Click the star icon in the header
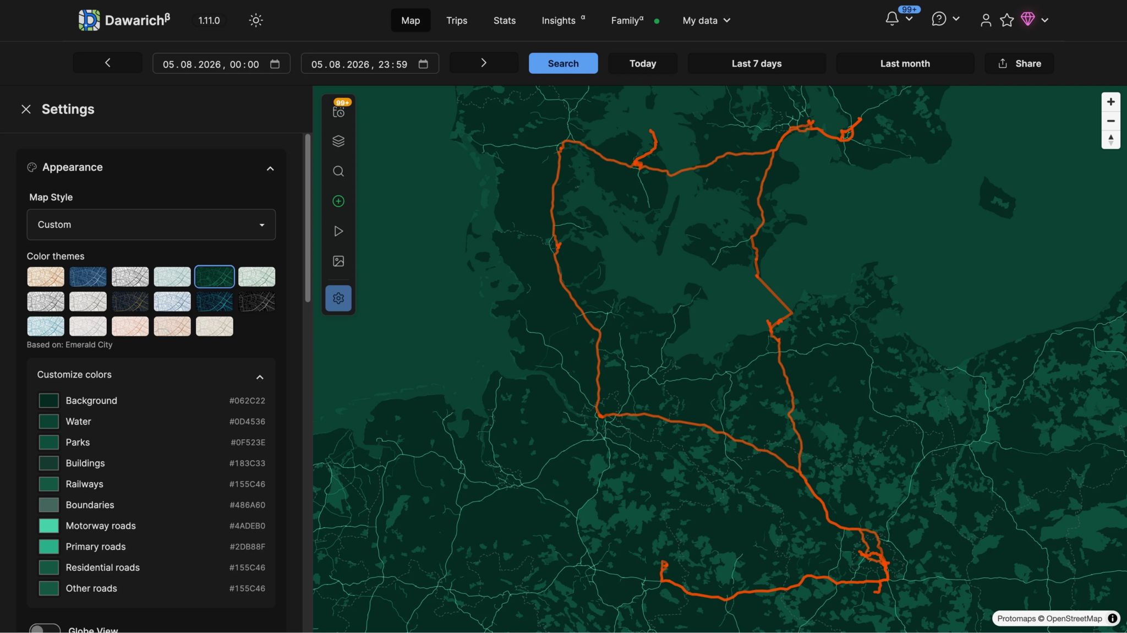 pyautogui.click(x=1007, y=20)
